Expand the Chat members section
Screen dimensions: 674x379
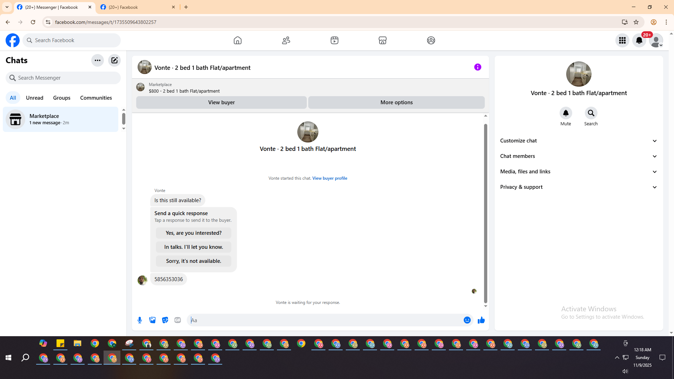(579, 156)
